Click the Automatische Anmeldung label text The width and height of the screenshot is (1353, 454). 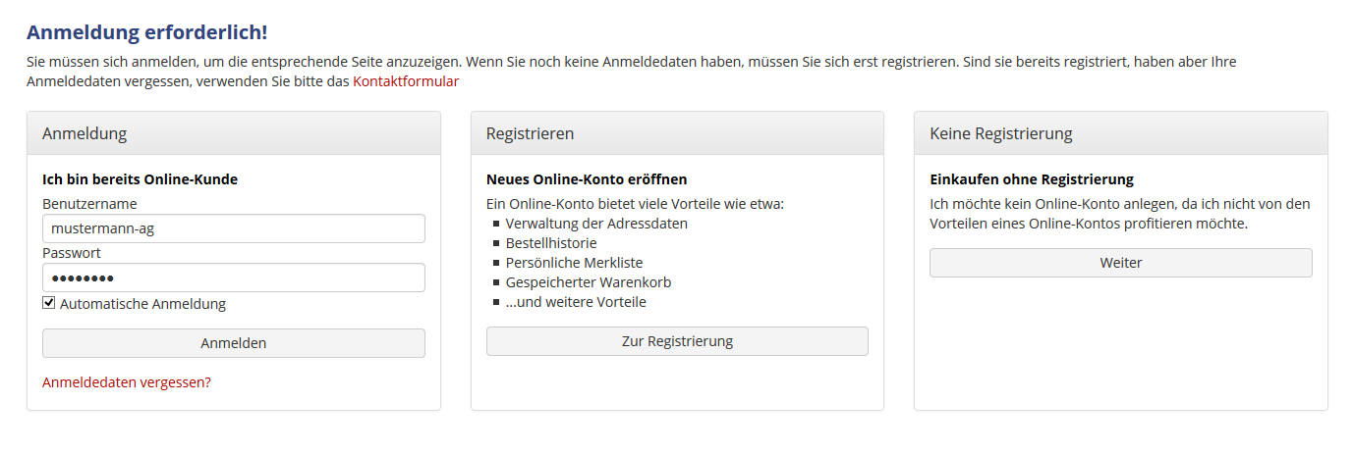[142, 304]
